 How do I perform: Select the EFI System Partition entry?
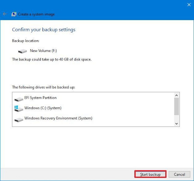[x=40, y=98]
